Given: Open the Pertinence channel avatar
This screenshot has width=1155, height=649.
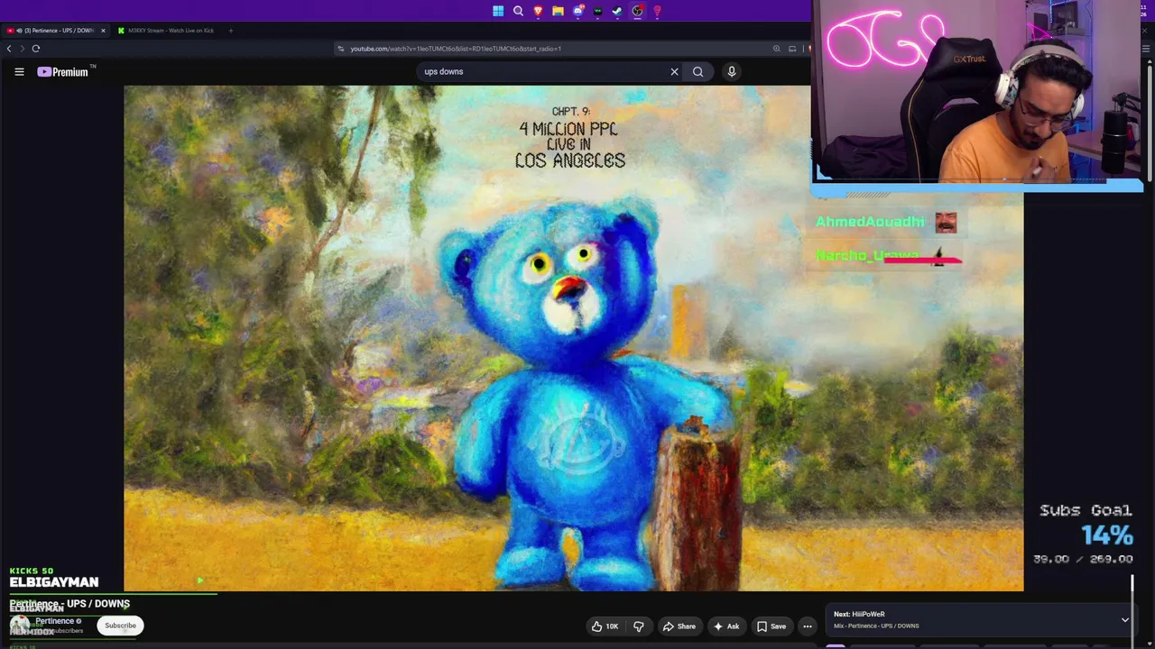Looking at the screenshot, I should pyautogui.click(x=19, y=624).
